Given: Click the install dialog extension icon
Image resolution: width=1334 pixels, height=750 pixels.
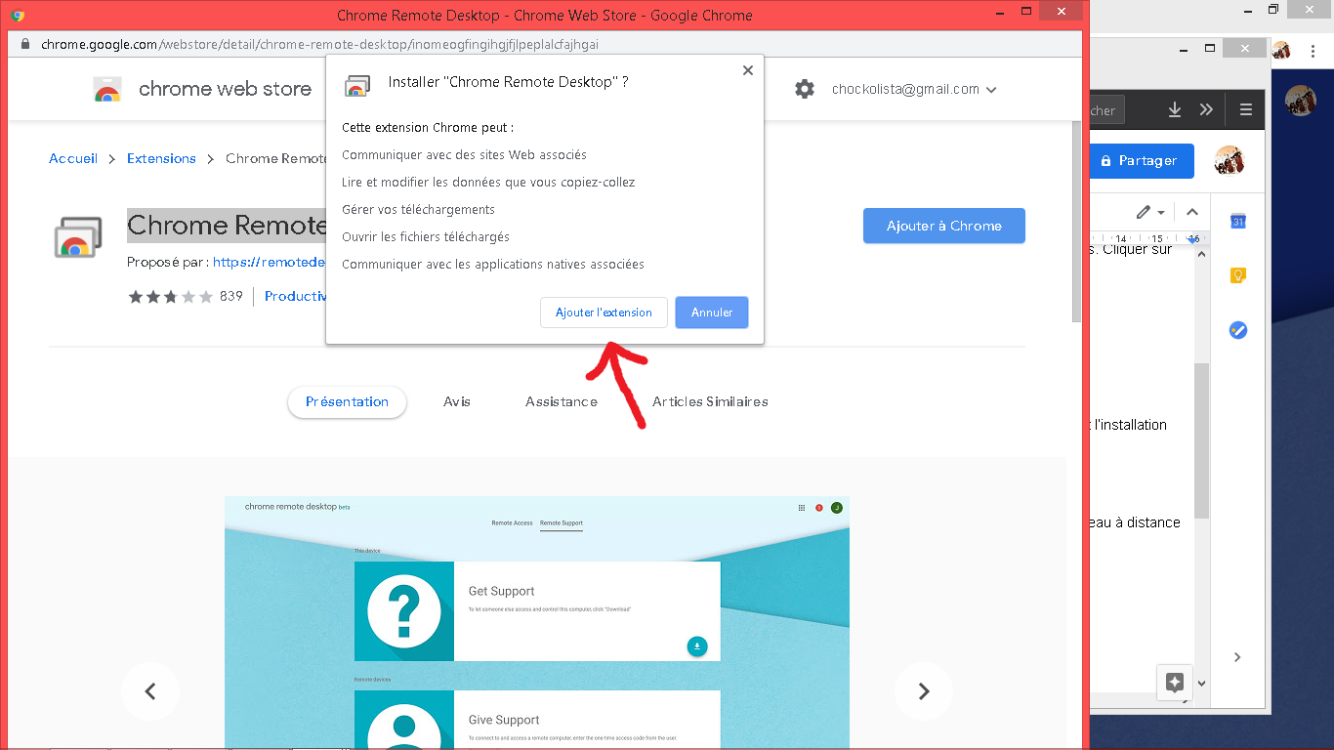Looking at the screenshot, I should pos(357,85).
